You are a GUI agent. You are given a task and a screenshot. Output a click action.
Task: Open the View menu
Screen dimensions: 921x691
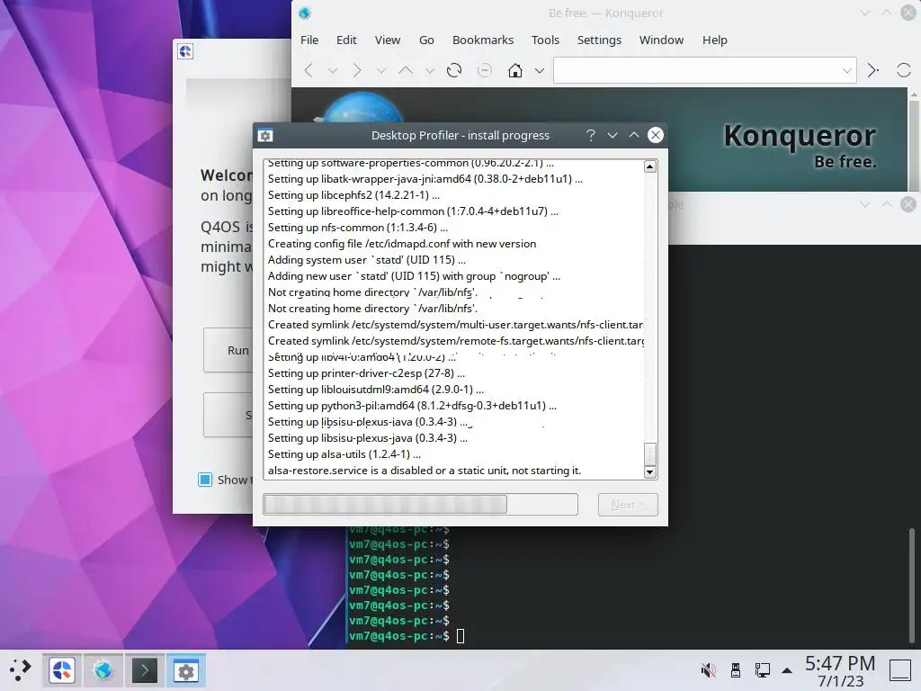click(388, 40)
